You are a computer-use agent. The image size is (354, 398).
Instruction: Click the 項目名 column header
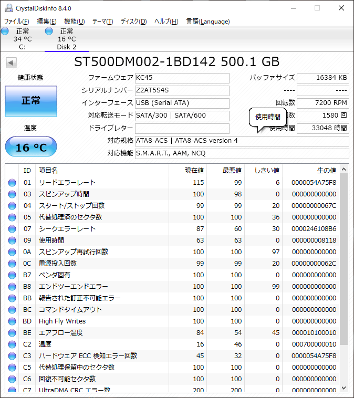coord(102,170)
